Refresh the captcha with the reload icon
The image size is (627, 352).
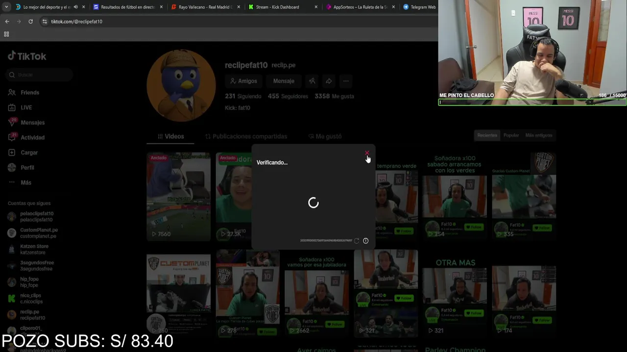(x=357, y=241)
